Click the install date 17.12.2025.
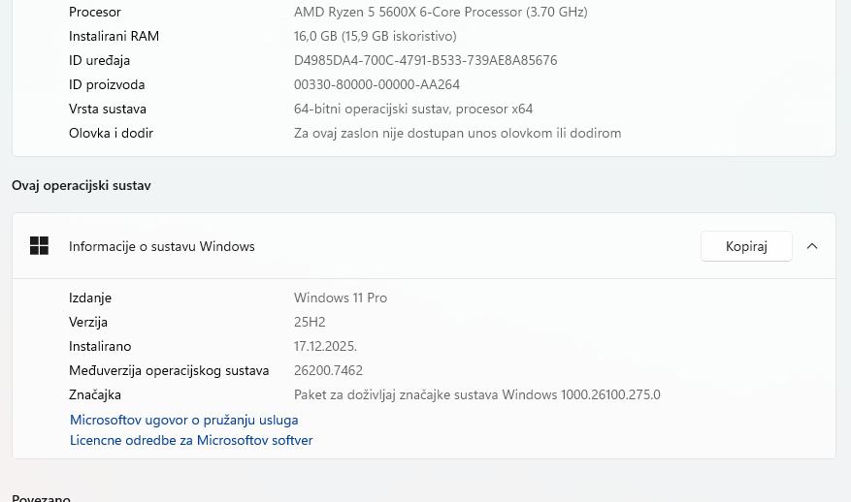This screenshot has width=851, height=502. (x=325, y=346)
